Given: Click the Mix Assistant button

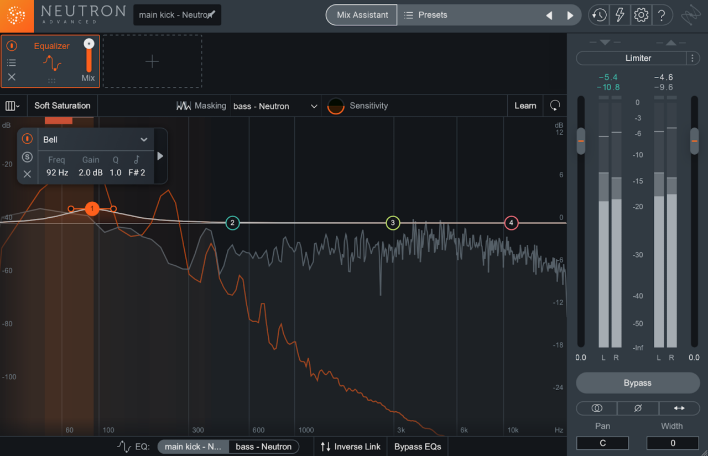Looking at the screenshot, I should tap(362, 15).
